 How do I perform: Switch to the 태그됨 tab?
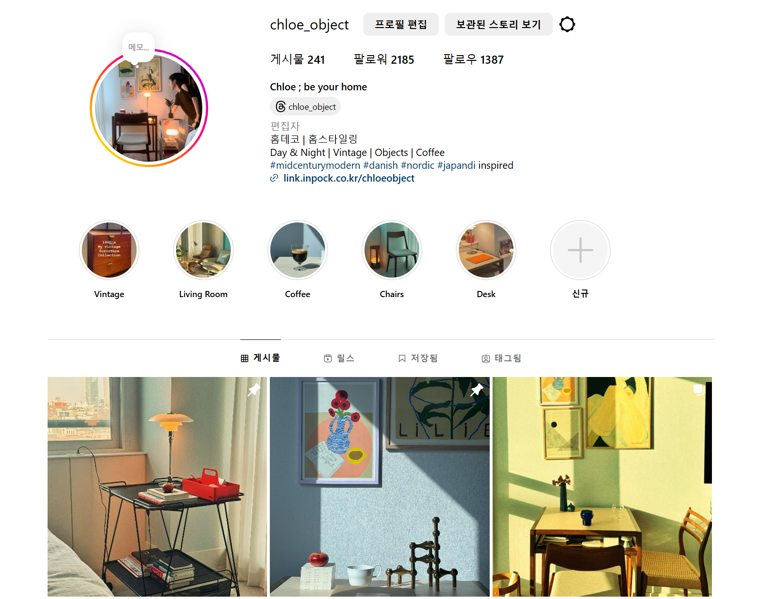click(x=502, y=358)
